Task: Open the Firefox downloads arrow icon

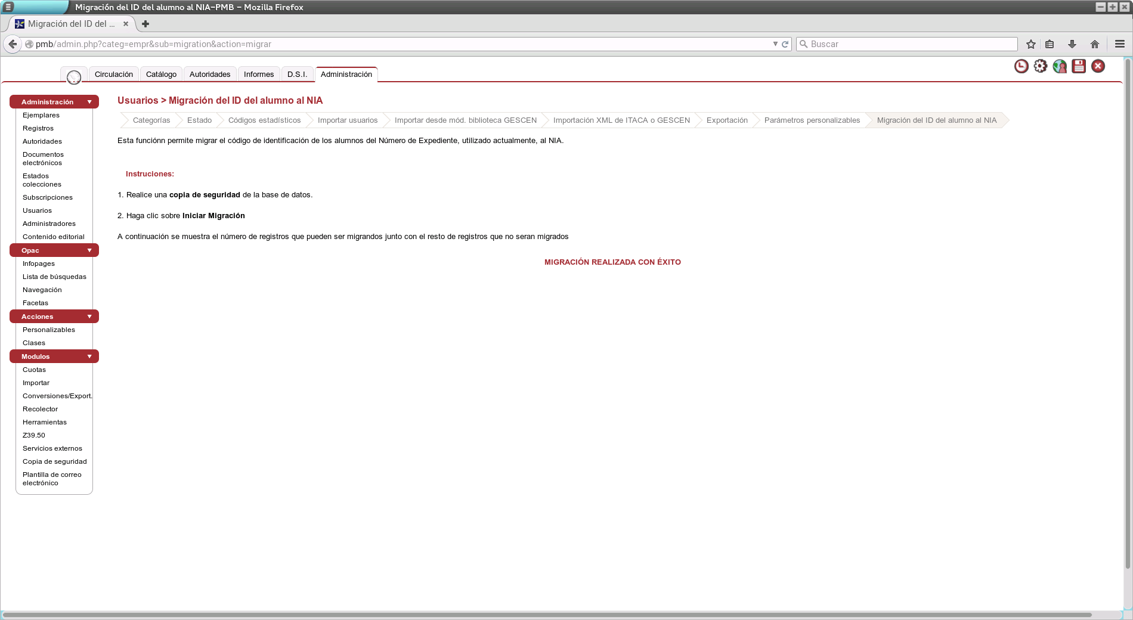Action: pyautogui.click(x=1072, y=44)
